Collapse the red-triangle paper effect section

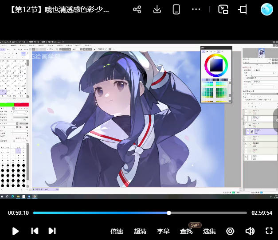[x=243, y=67]
